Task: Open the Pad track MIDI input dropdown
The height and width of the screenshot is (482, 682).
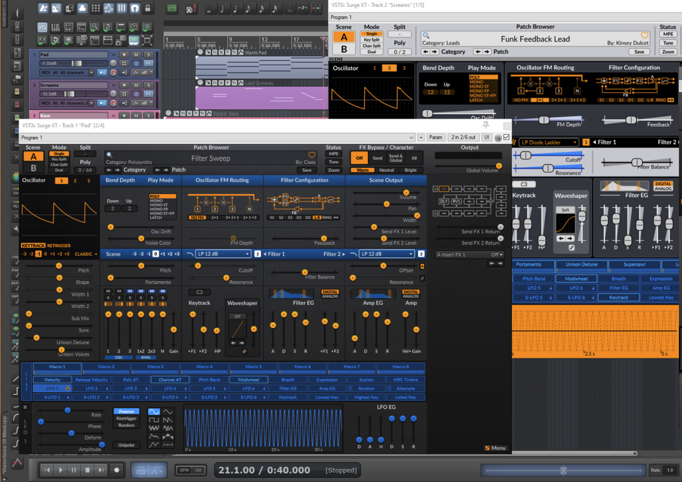Action: (x=66, y=73)
